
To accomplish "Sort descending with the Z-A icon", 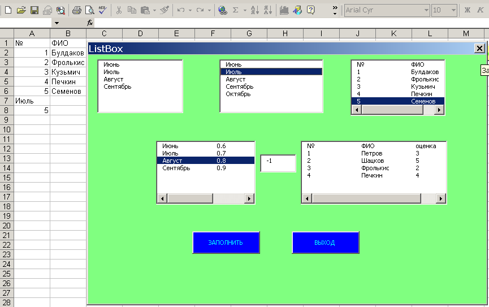I will pyautogui.click(x=268, y=10).
